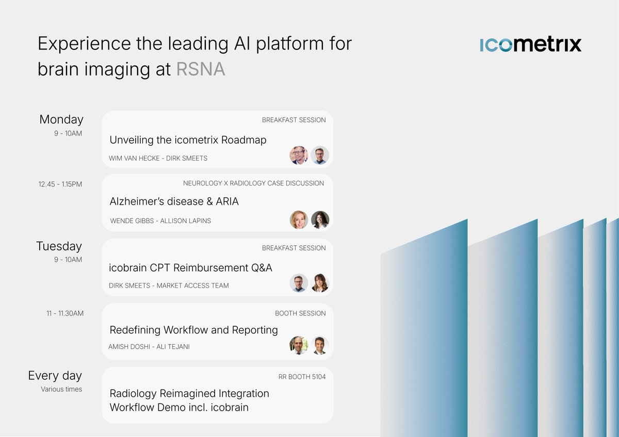619x437 pixels.
Task: Click 'WENDE GIBBS - ALLISON LAPINS' names
Action: point(160,221)
